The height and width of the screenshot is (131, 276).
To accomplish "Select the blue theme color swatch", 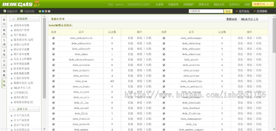I will pos(43,11).
